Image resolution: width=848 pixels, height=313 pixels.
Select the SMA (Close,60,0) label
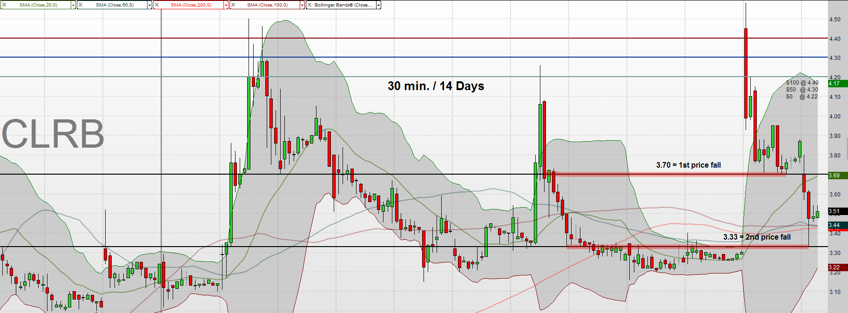point(115,5)
